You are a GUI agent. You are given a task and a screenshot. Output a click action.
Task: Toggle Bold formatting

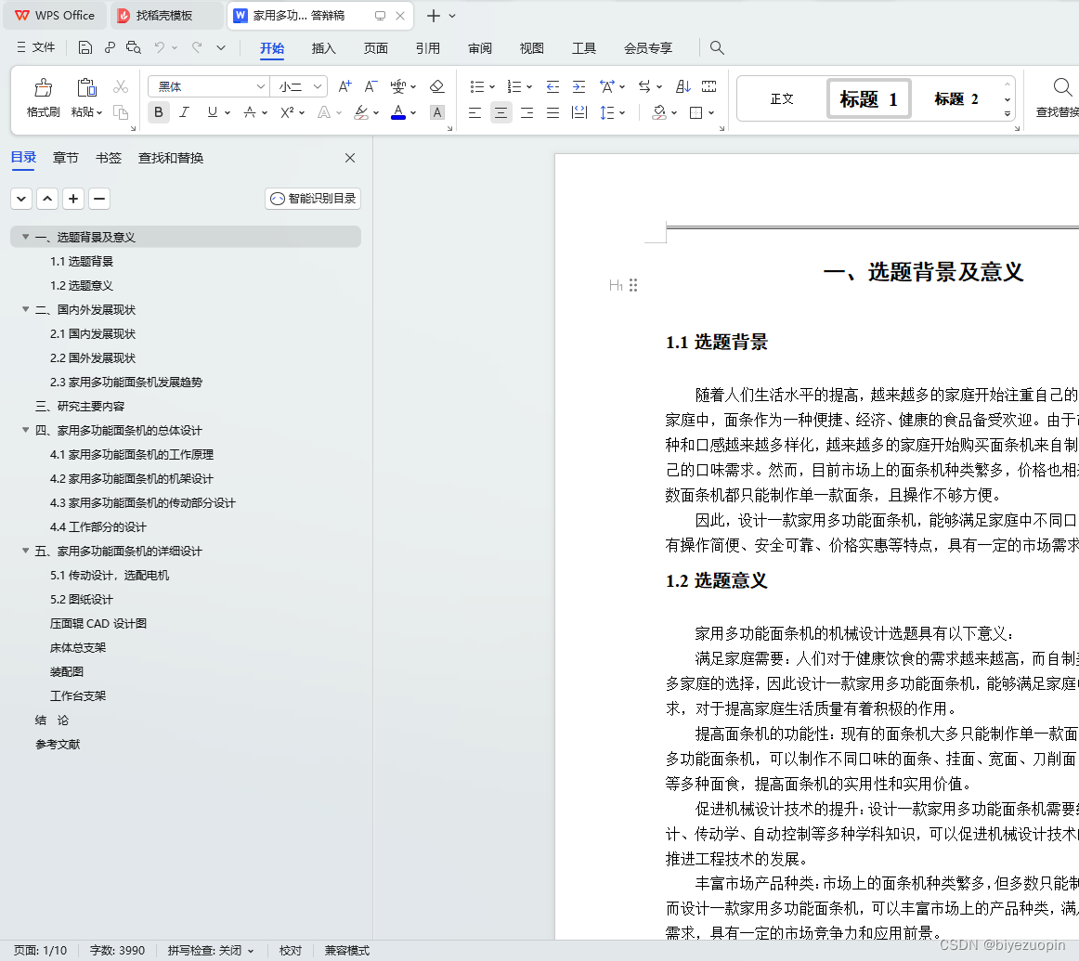[158, 112]
